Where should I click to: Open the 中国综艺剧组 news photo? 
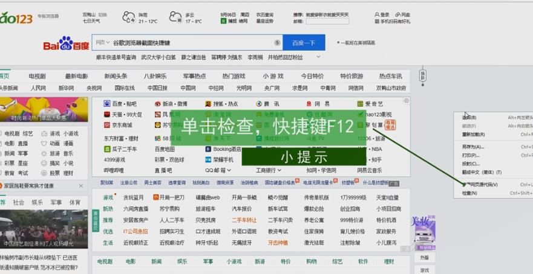[x=44, y=229]
